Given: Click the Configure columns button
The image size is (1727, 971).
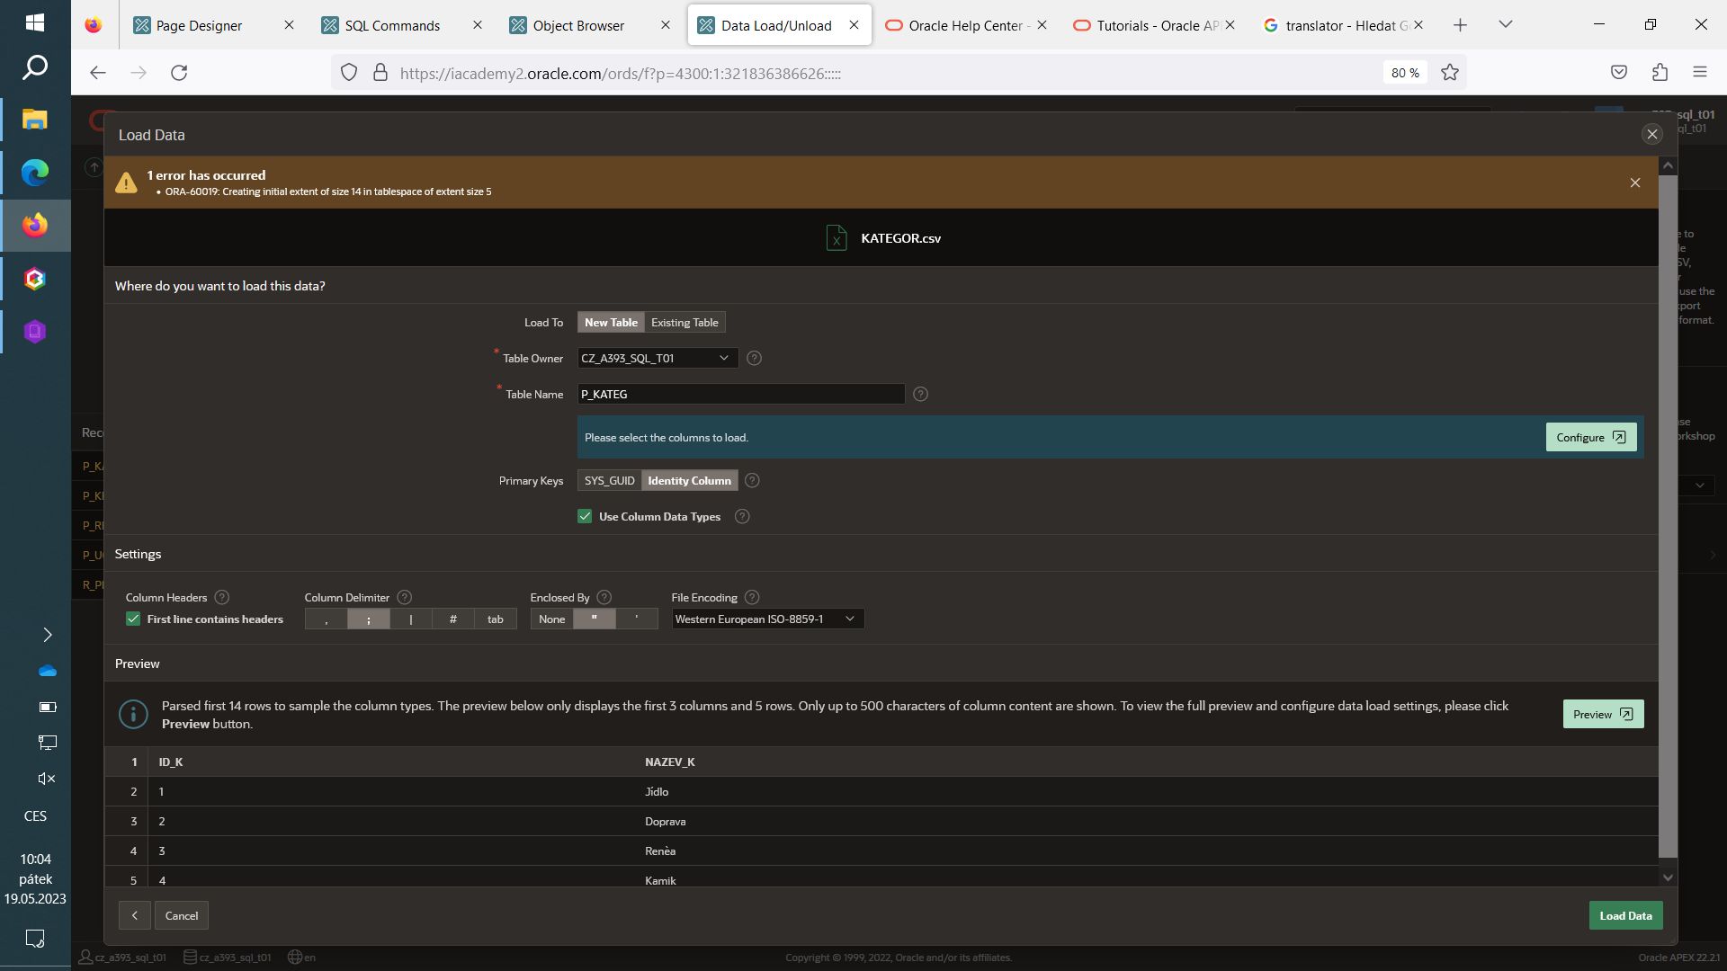Looking at the screenshot, I should point(1589,437).
